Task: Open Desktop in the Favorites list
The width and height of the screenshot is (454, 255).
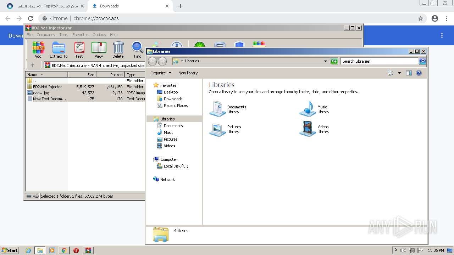Action: click(171, 92)
